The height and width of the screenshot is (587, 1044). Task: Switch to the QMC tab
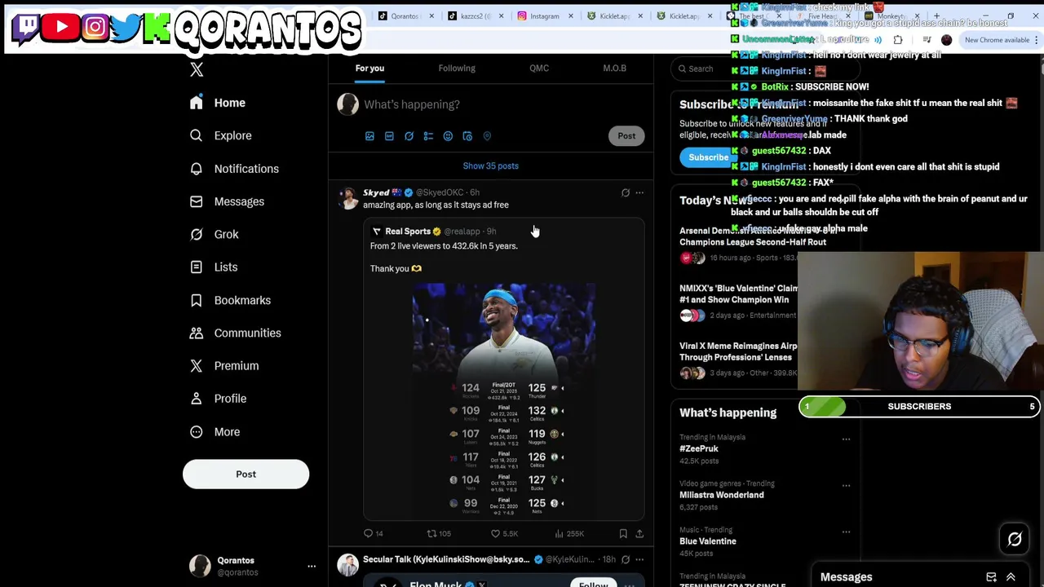tap(539, 68)
